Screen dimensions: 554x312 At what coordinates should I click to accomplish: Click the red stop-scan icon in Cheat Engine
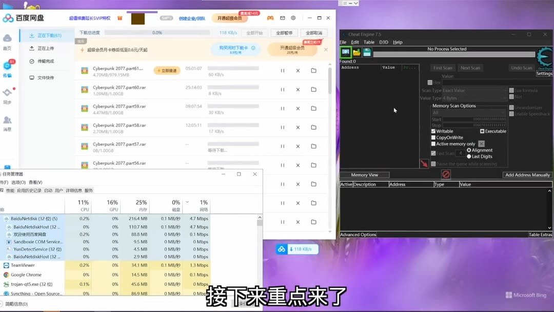click(x=446, y=174)
